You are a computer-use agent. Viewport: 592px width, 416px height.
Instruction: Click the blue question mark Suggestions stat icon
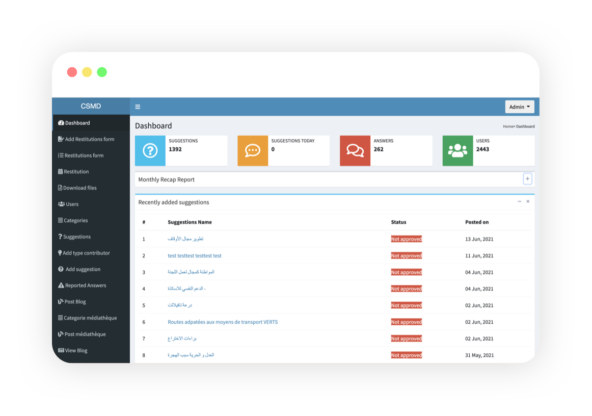coord(150,150)
